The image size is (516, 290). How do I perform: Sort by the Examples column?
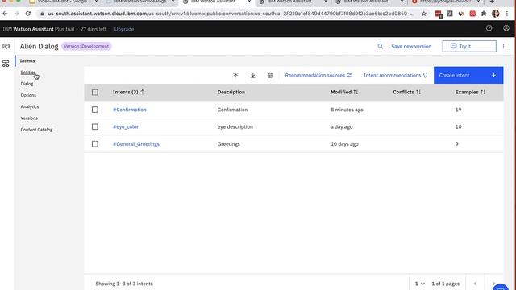point(470,92)
